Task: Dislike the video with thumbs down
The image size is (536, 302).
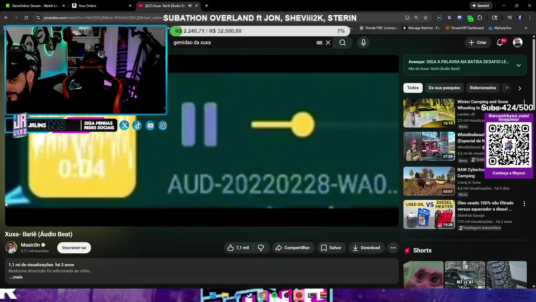Action: point(261,248)
